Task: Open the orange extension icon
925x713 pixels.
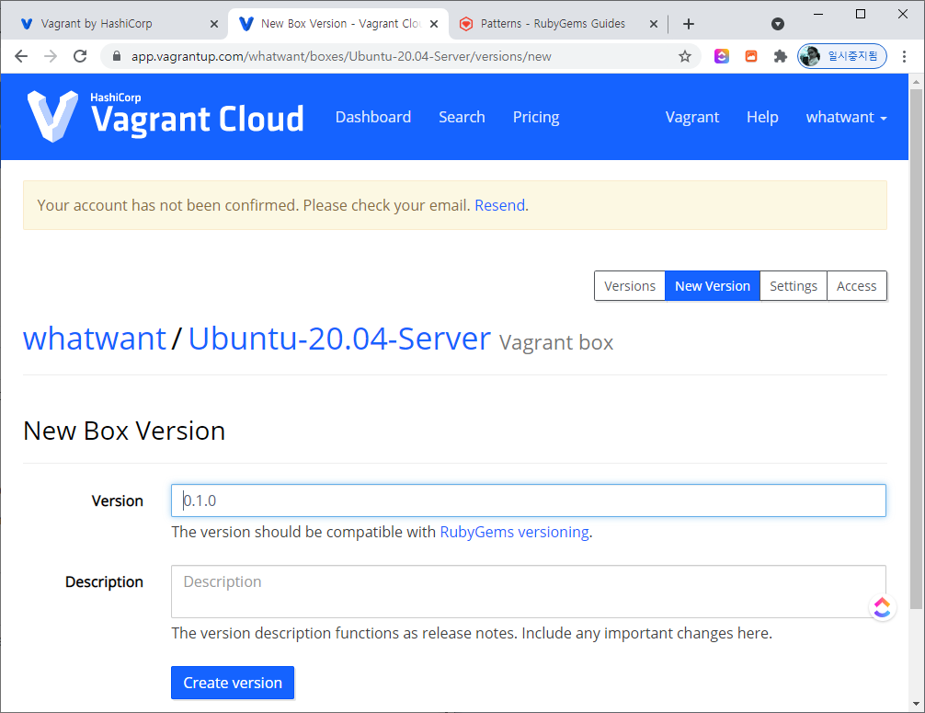Action: tap(751, 56)
